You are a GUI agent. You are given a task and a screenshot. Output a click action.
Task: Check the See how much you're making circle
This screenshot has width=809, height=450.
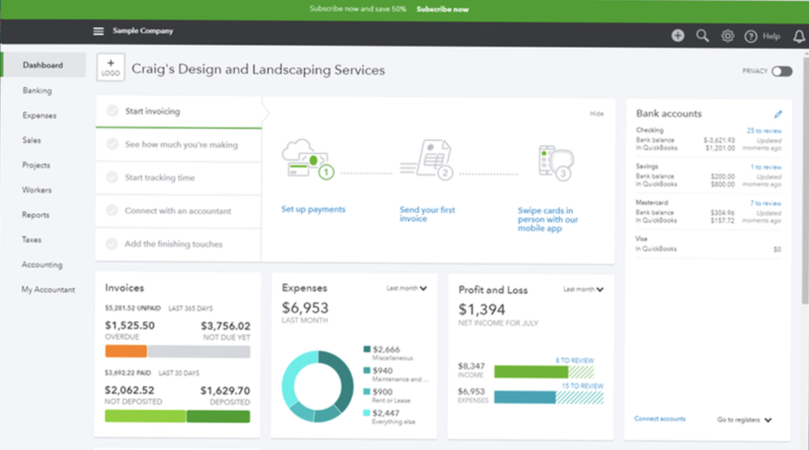tap(113, 144)
